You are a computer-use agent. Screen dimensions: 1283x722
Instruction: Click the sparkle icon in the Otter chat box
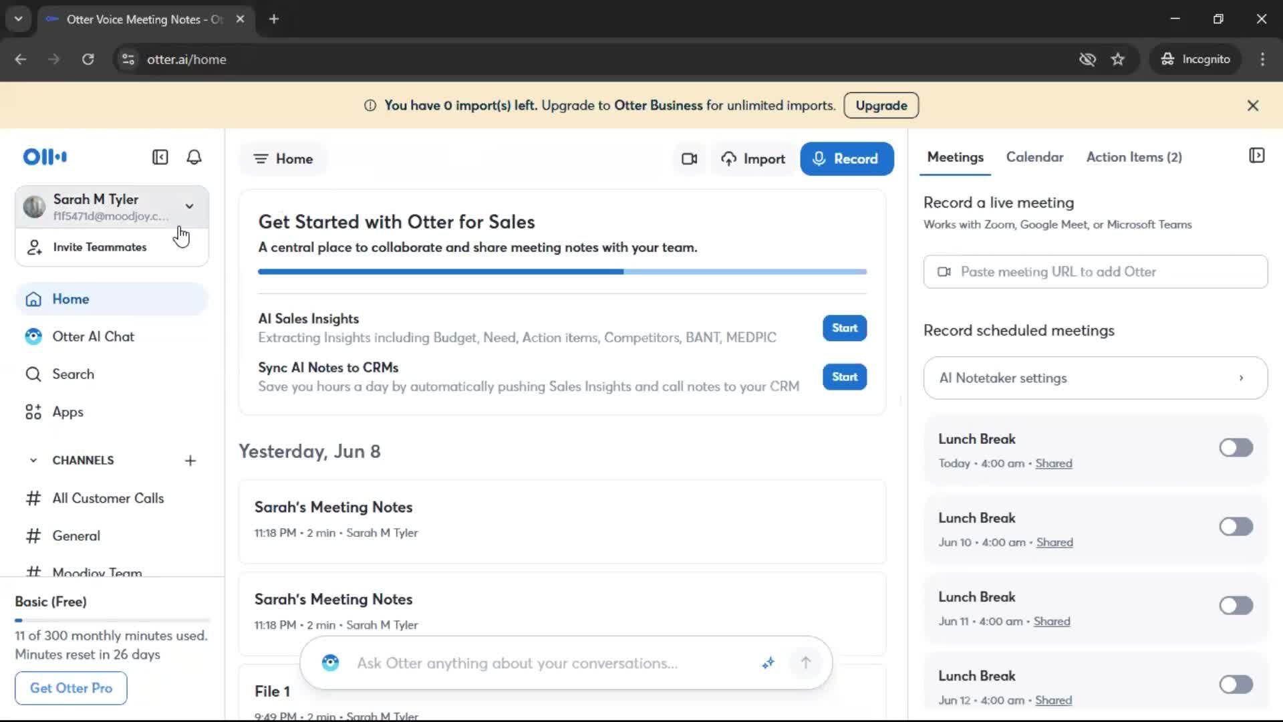[768, 663]
